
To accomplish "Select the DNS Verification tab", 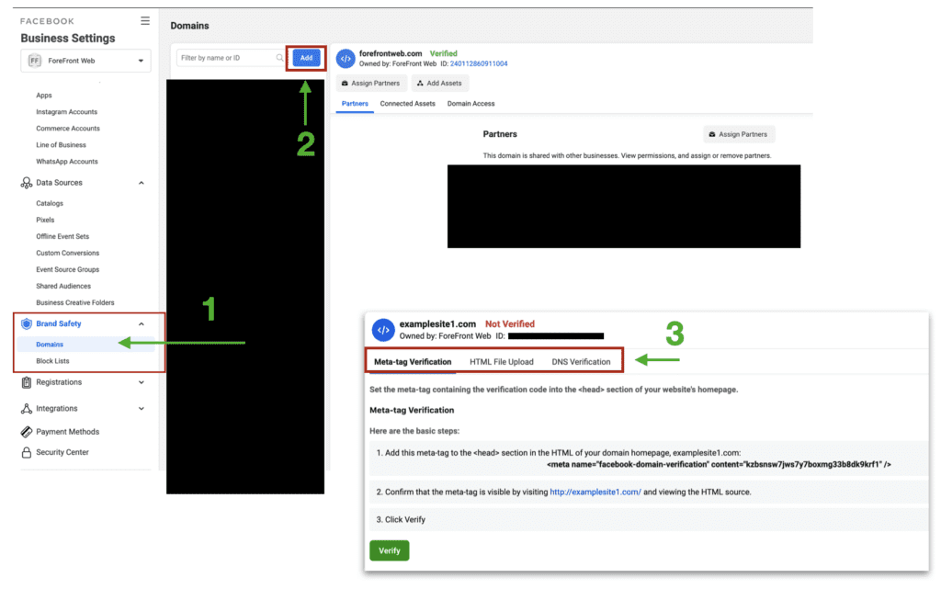I will [x=581, y=362].
